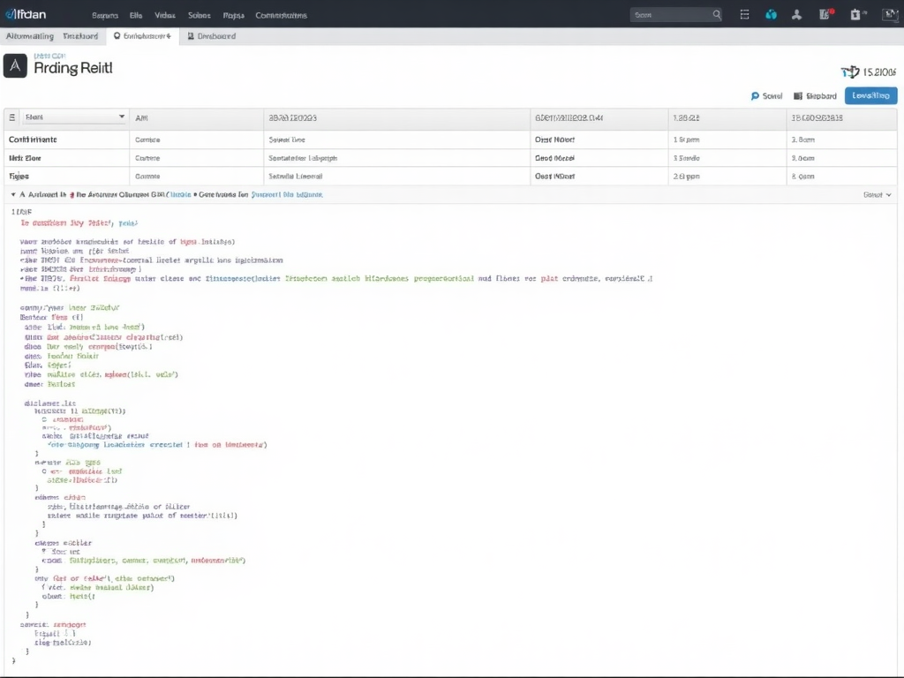Click the dark panel icon left of the blue button
This screenshot has height=678, width=904.
[798, 95]
